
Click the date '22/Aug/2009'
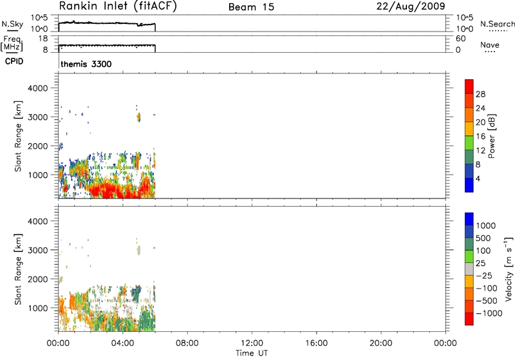click(x=411, y=6)
